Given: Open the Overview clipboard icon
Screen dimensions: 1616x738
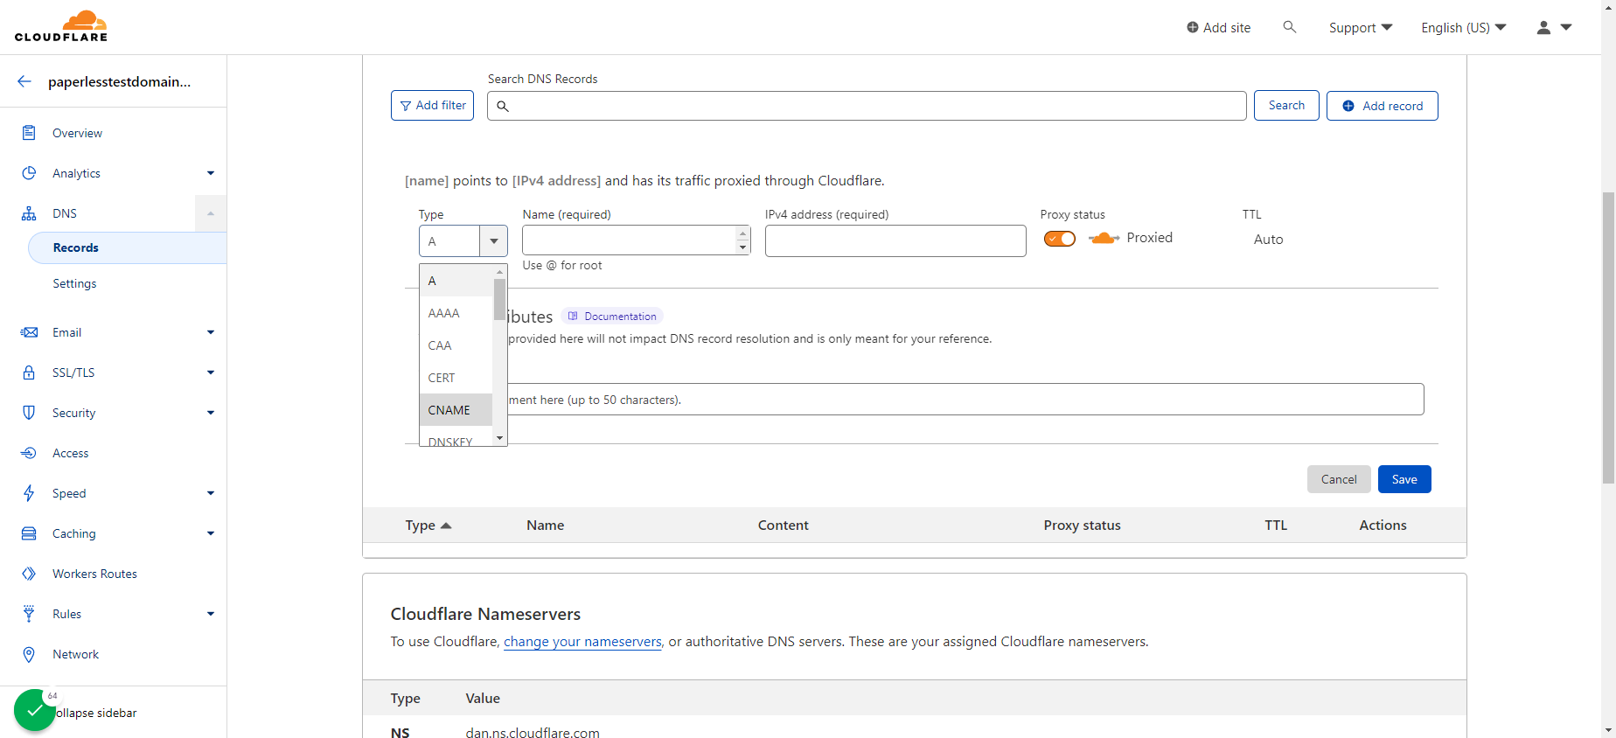Looking at the screenshot, I should [x=29, y=133].
